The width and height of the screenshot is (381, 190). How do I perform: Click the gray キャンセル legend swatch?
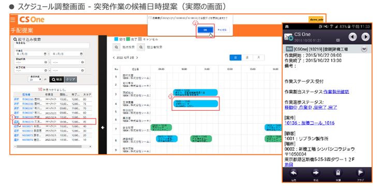(x=140, y=39)
